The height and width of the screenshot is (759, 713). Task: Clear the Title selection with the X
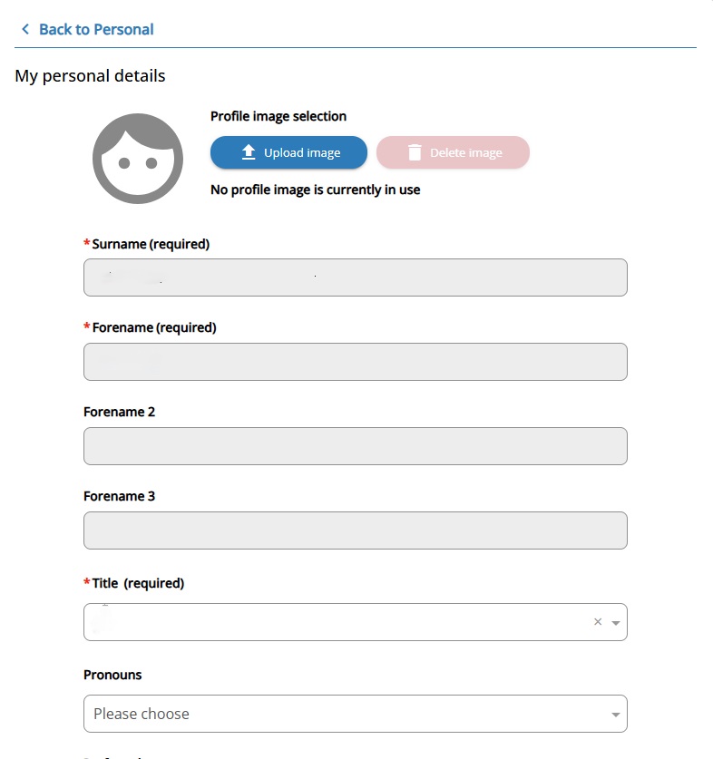pos(598,622)
